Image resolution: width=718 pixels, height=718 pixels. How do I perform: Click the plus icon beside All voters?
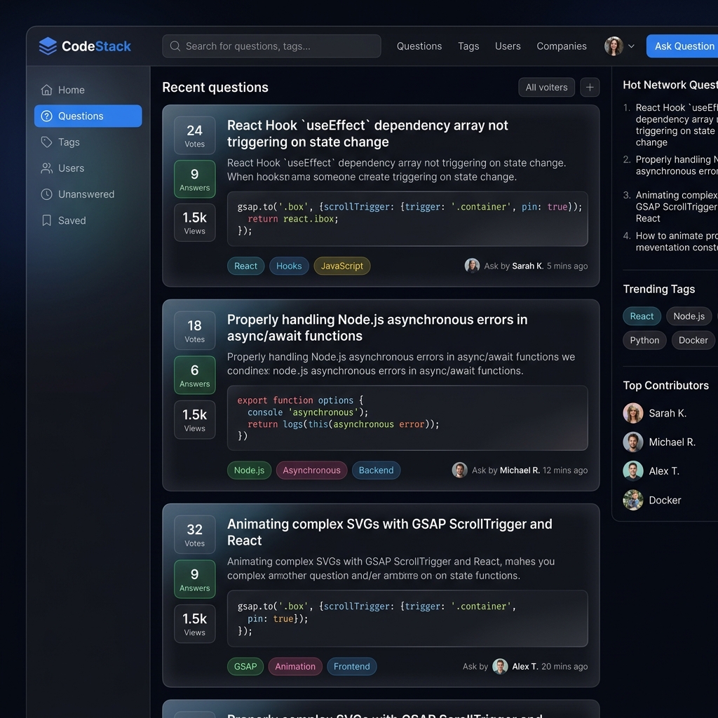click(x=590, y=88)
